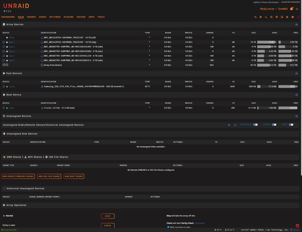Open the parity check Schedule link
The width and height of the screenshot is (302, 232).
[x=200, y=223]
